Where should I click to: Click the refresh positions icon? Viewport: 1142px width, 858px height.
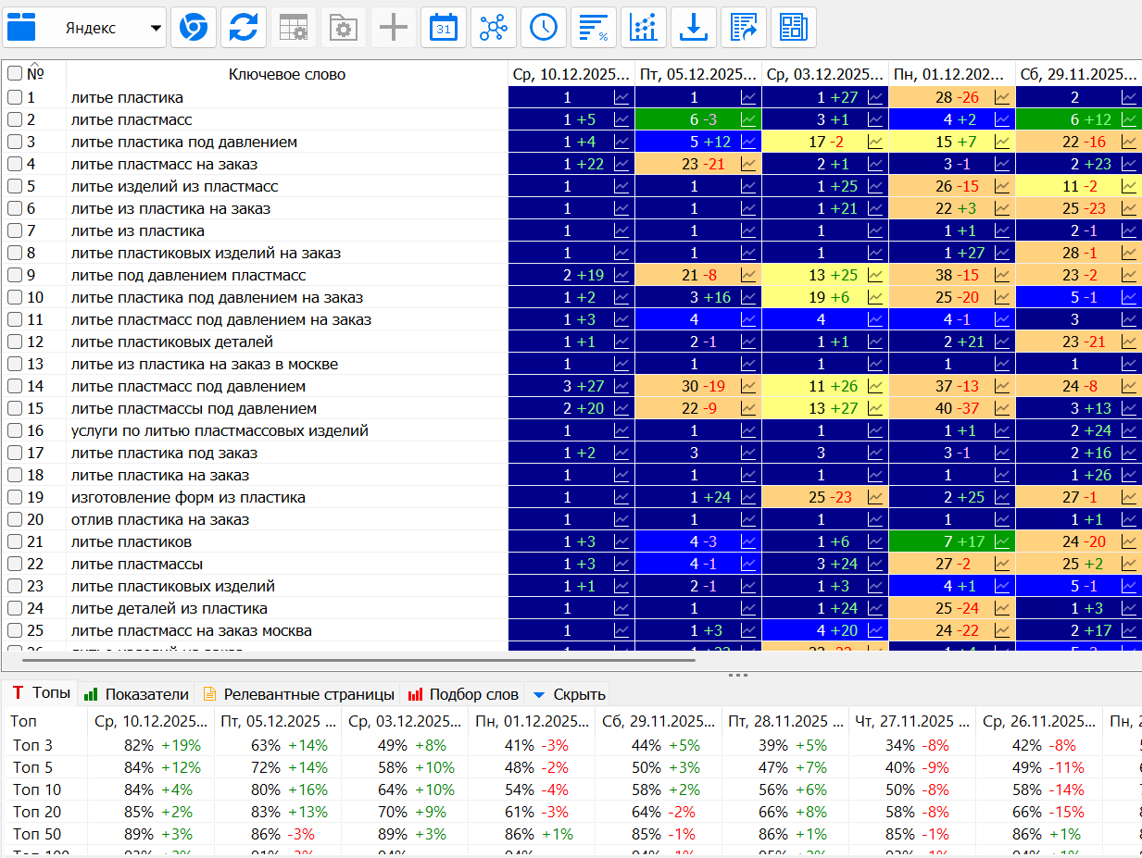click(x=244, y=28)
